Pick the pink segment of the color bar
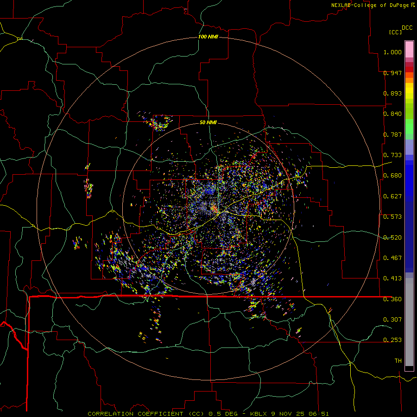 tap(409, 50)
